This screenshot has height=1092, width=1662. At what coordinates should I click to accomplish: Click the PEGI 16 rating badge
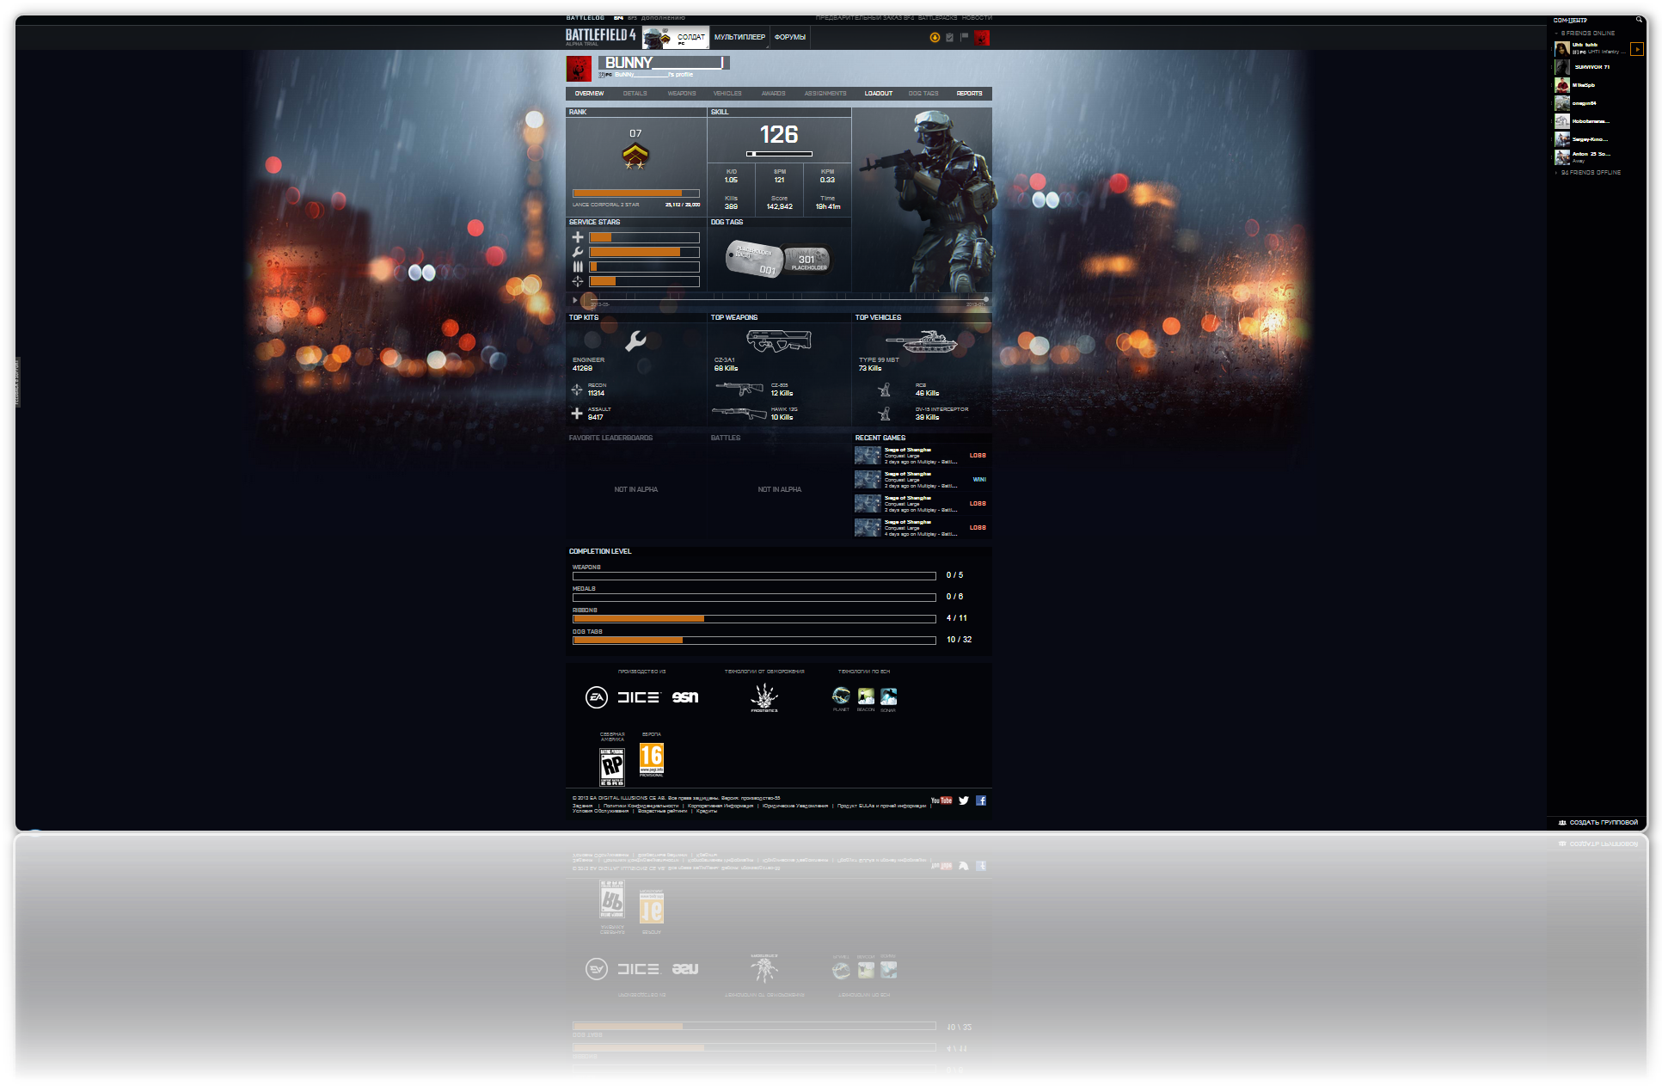pyautogui.click(x=652, y=759)
